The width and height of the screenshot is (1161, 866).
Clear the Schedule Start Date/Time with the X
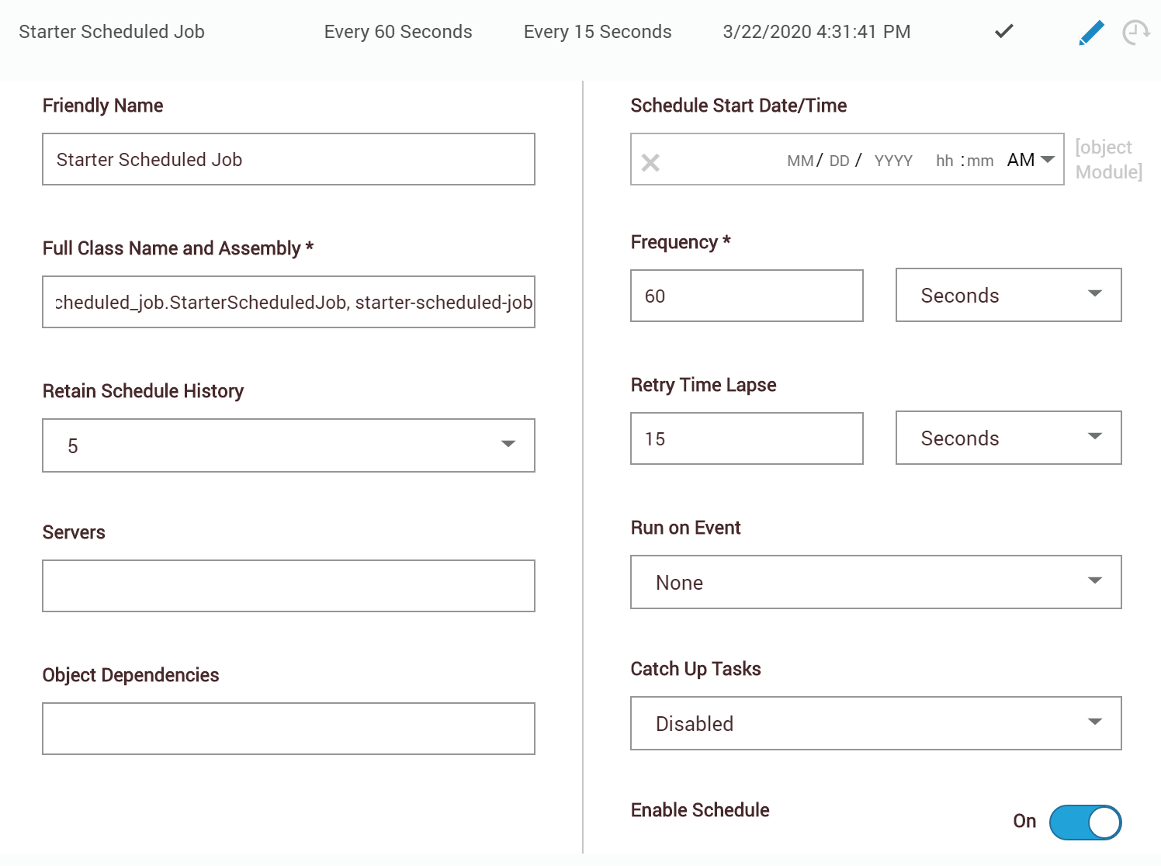pos(650,160)
